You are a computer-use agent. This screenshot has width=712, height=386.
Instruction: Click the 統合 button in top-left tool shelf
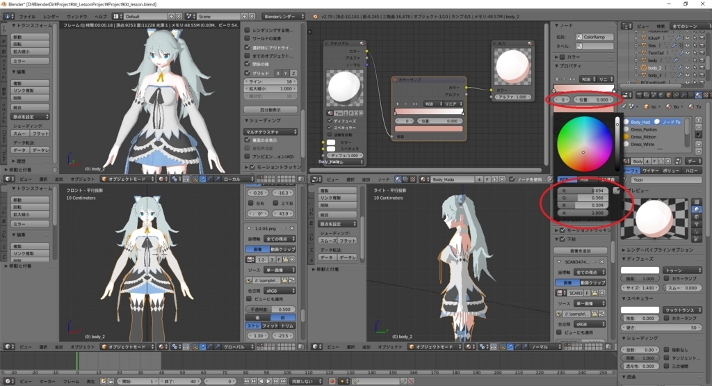coord(30,108)
